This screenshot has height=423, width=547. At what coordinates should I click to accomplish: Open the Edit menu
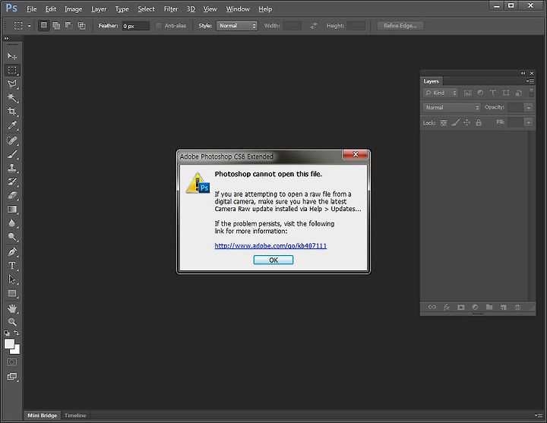tap(51, 9)
